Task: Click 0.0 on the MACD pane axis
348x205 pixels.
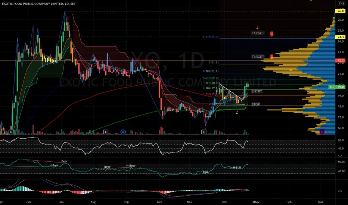Action: point(340,190)
